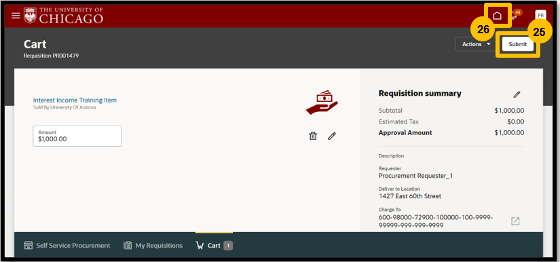The height and width of the screenshot is (262, 560).
Task: Click the 1427 East 60th Street location
Action: tap(409, 196)
